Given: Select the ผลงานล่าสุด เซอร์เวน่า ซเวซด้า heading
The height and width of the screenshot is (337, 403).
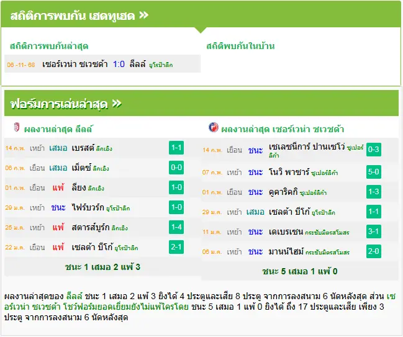Looking at the screenshot, I should (x=283, y=129).
